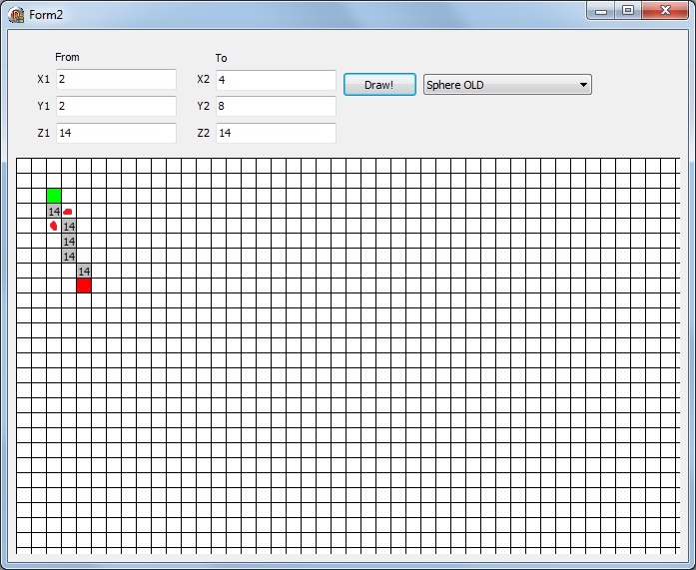Click the Form2 title bar text
696x570 pixels.
pos(46,14)
